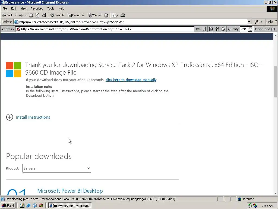
Task: Click the Browservice bookmark icon
Action: [x=204, y=29]
